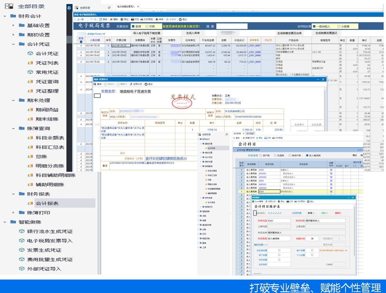Screen dimensions: 386x293
Task: Switch to the 会计报表 tab
Action: pyautogui.click(x=250, y=134)
